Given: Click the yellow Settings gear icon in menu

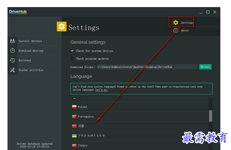Looking at the screenshot, I should 175,22.
